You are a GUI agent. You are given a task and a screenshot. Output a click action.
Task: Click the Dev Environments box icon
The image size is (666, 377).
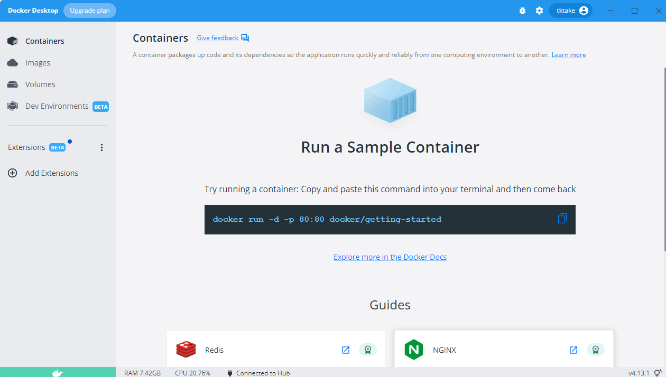click(x=12, y=106)
